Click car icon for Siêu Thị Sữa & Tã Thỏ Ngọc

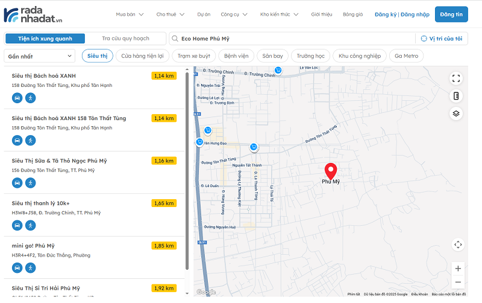pyautogui.click(x=17, y=183)
